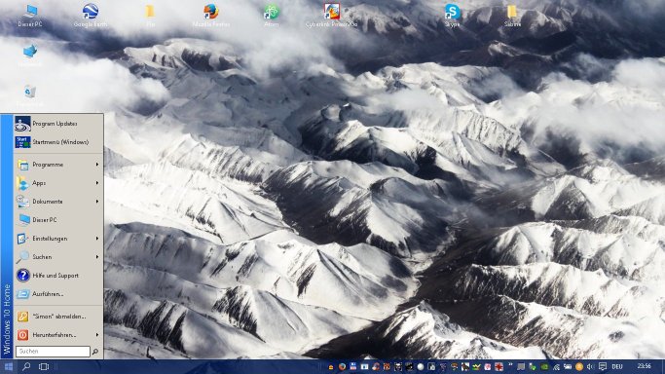Click the green NVIDIA tray icon
This screenshot has height=374, width=665.
click(544, 367)
